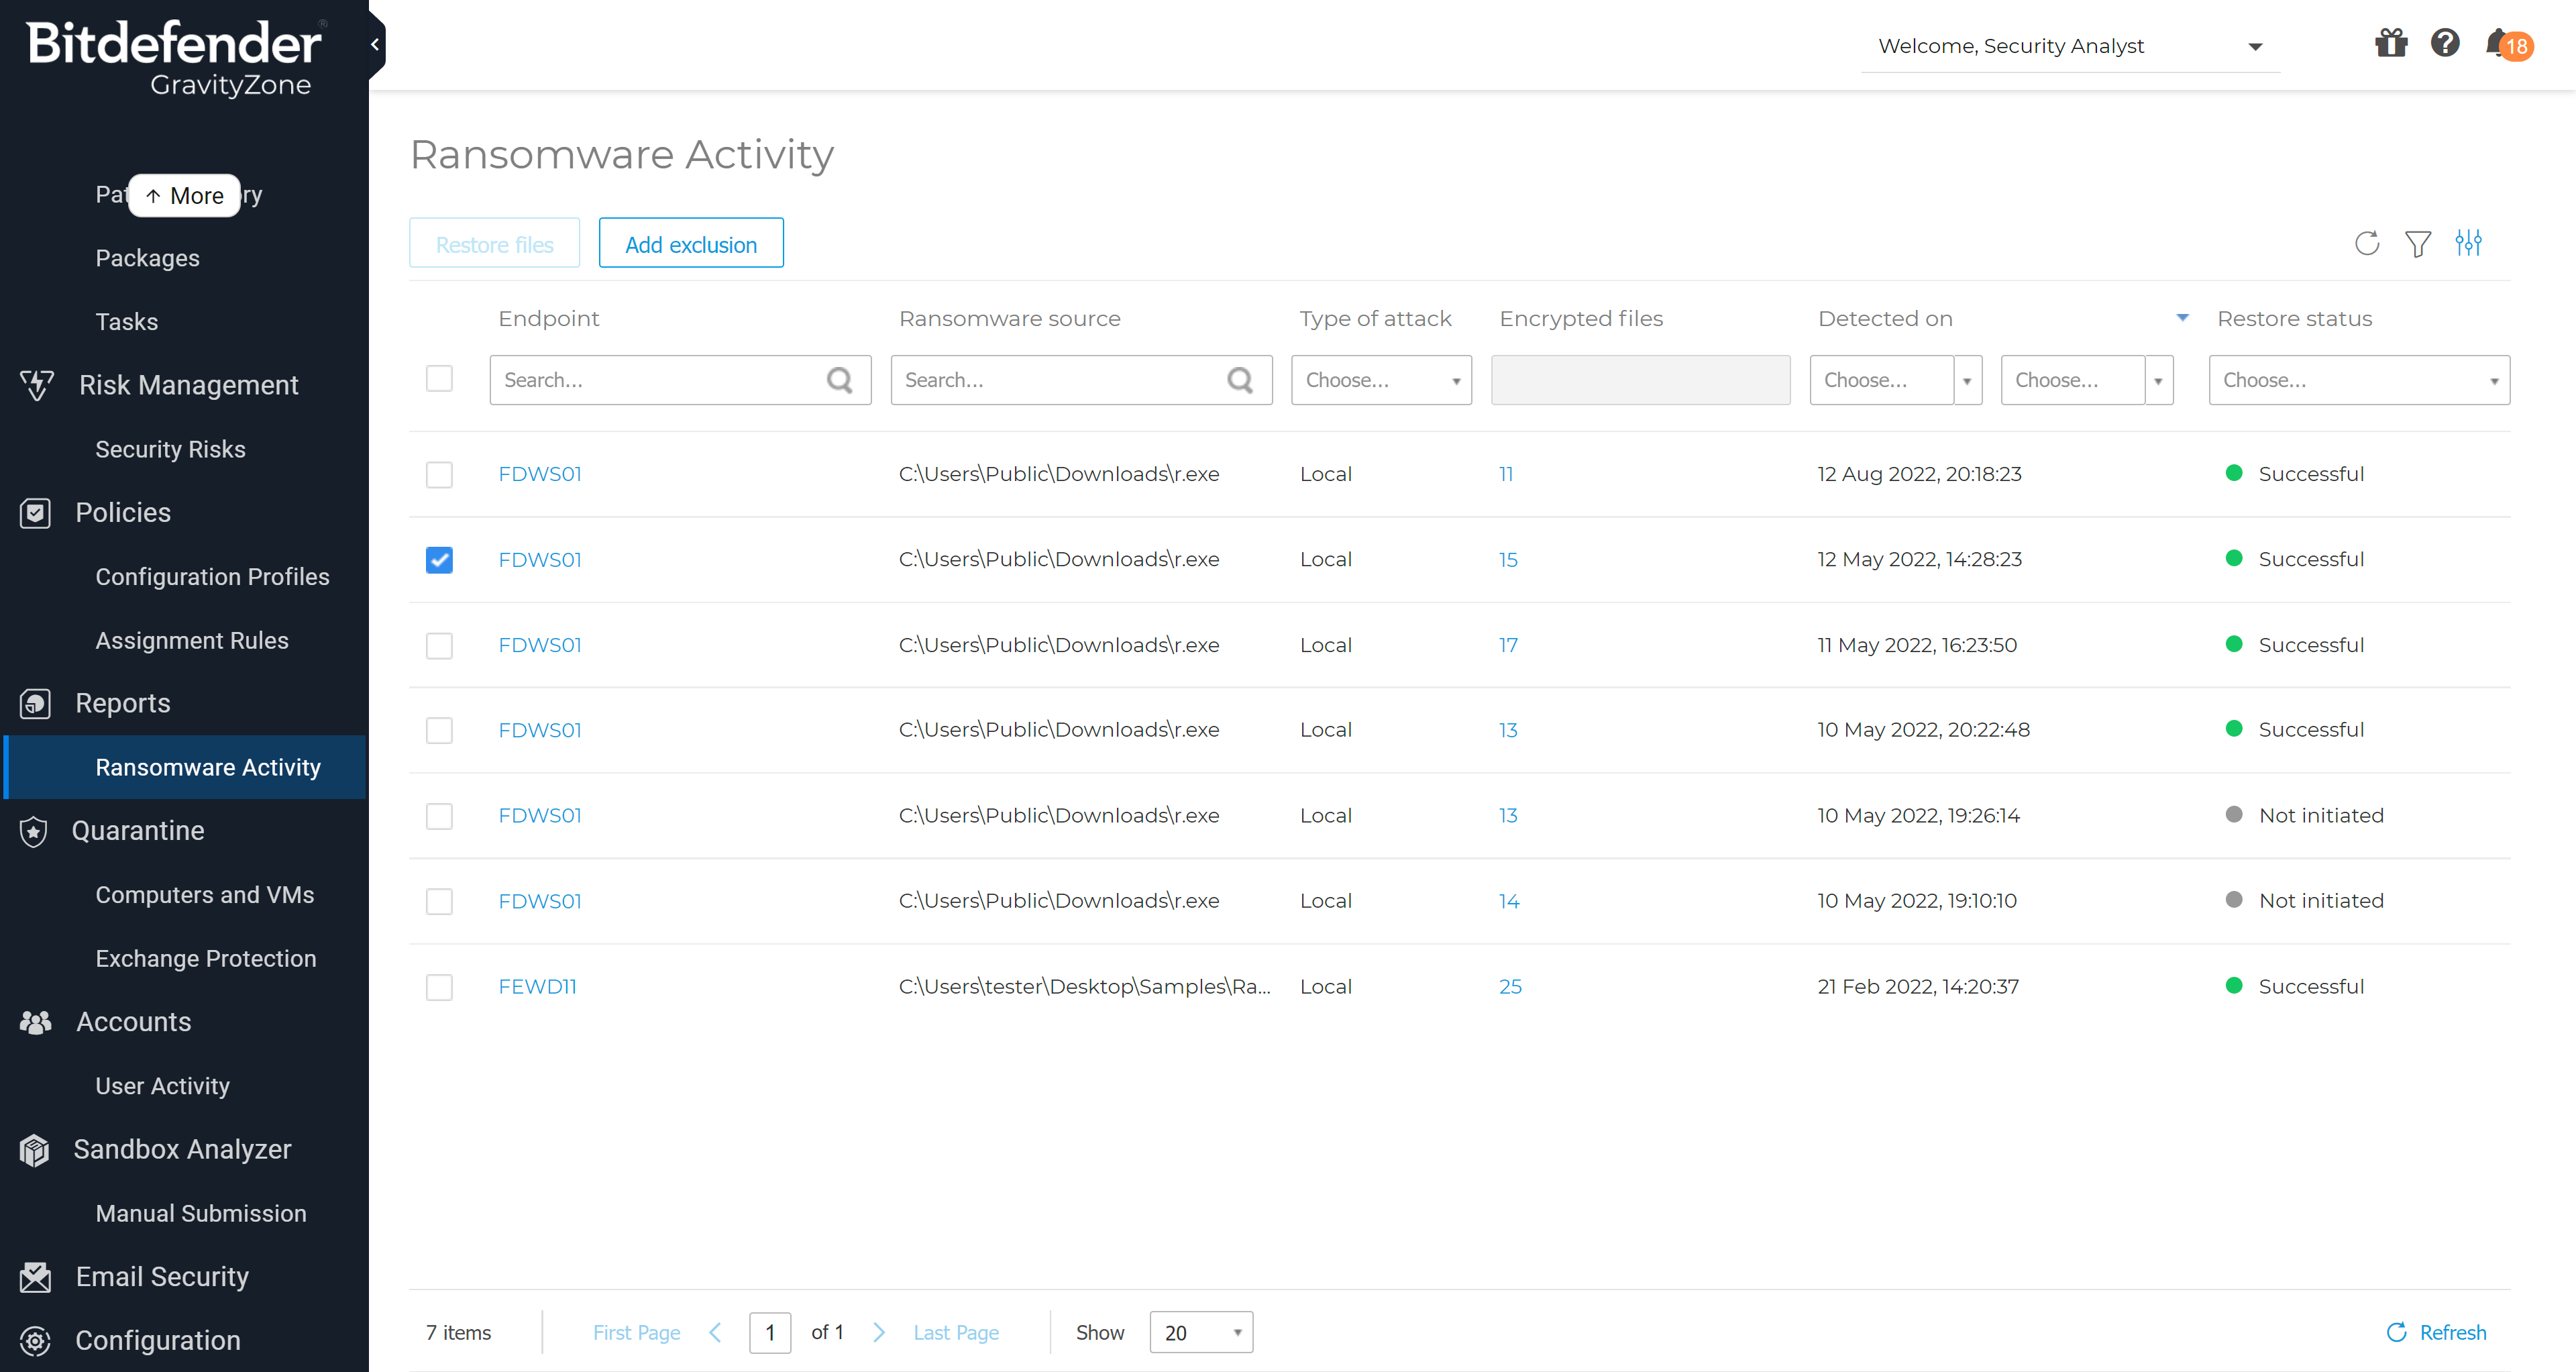Click the Email Security envelope icon
Viewport: 2576px width, 1372px height.
(x=35, y=1277)
